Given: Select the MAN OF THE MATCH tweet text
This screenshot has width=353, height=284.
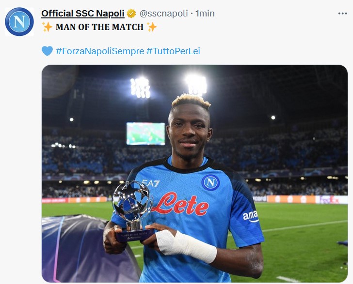Looking at the screenshot, I should [x=99, y=27].
